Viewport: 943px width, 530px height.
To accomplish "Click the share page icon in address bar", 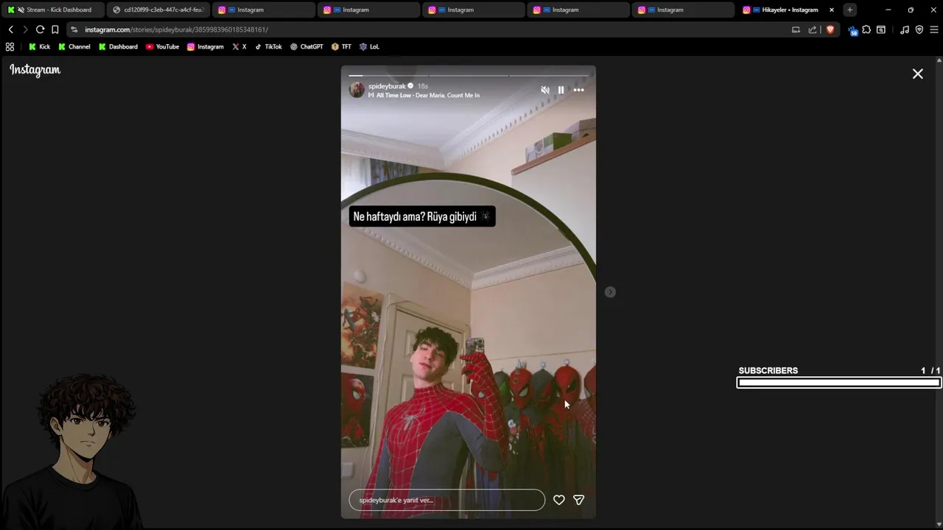I will tap(813, 29).
